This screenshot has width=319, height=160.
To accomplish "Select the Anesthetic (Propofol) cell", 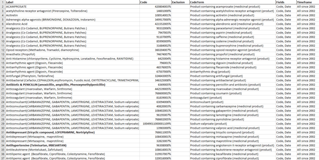I will (73, 54).
